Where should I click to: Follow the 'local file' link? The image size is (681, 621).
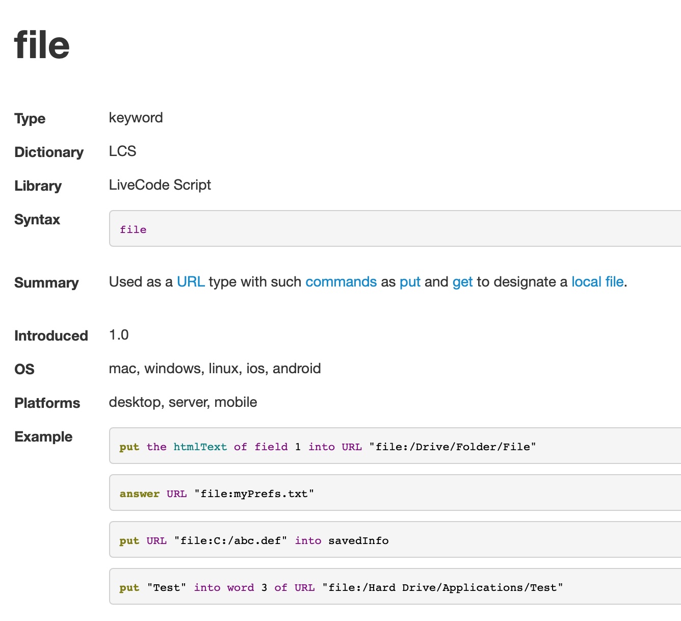coord(597,282)
